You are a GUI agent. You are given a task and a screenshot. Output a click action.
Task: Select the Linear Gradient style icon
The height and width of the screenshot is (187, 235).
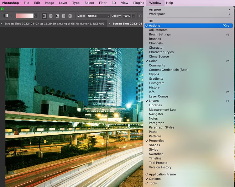[x=44, y=16]
